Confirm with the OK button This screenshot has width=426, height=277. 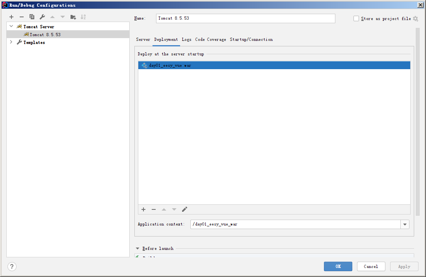(338, 266)
